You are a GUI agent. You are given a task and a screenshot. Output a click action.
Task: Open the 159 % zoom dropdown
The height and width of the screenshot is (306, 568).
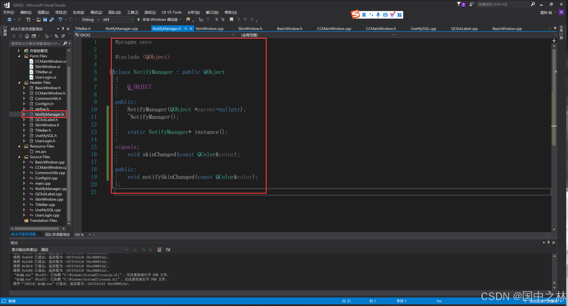(x=83, y=235)
